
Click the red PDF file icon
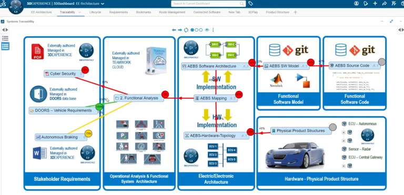pyautogui.click(x=38, y=52)
